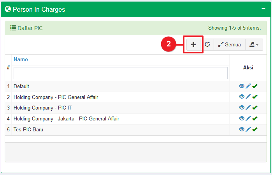The width and height of the screenshot is (272, 175).
Task: Edit Holding Company - PIC IT row
Action: 248,108
